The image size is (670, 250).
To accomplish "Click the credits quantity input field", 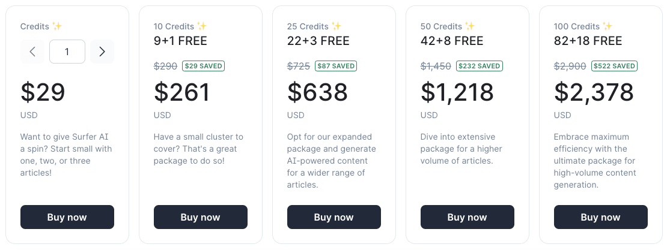I will pos(67,52).
